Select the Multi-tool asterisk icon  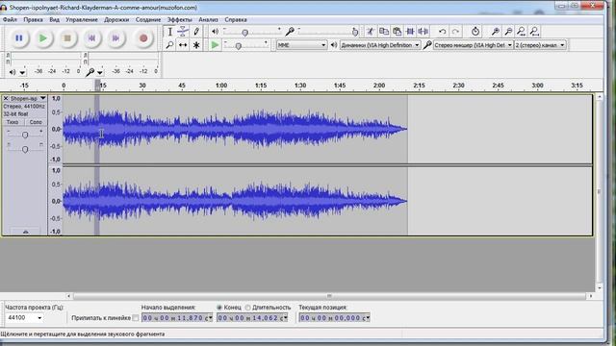click(x=196, y=45)
